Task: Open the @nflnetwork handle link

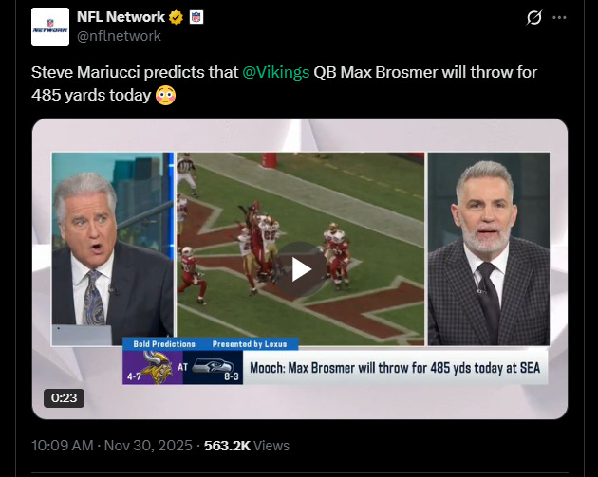Action: coord(119,36)
